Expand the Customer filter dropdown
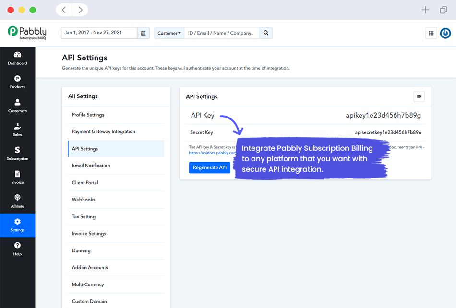The height and width of the screenshot is (308, 456). tap(169, 33)
